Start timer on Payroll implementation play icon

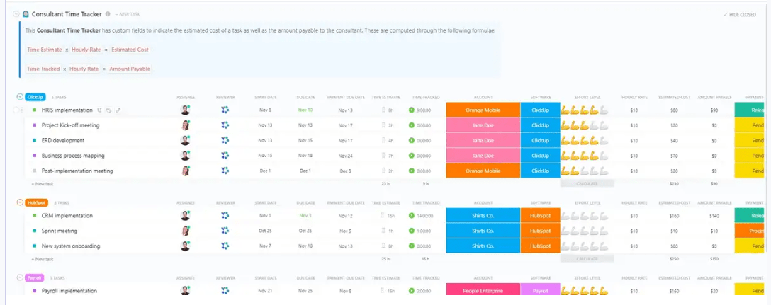412,291
